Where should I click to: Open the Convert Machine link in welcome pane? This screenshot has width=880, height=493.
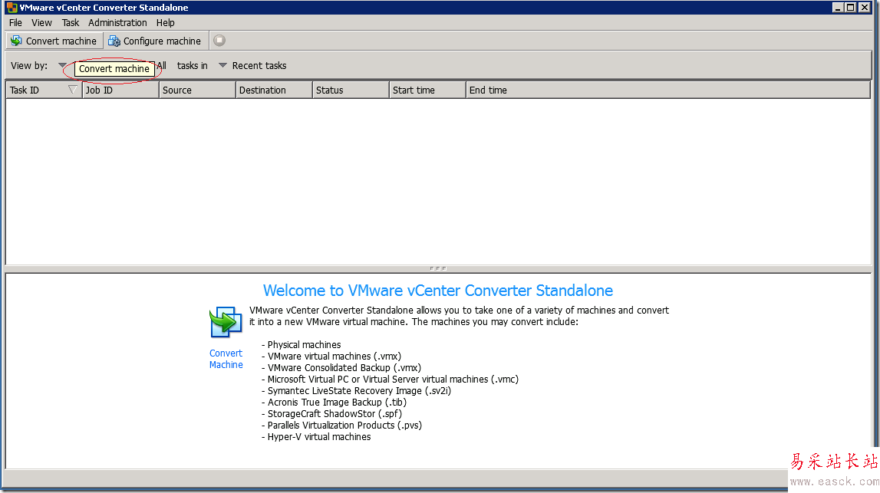click(226, 359)
